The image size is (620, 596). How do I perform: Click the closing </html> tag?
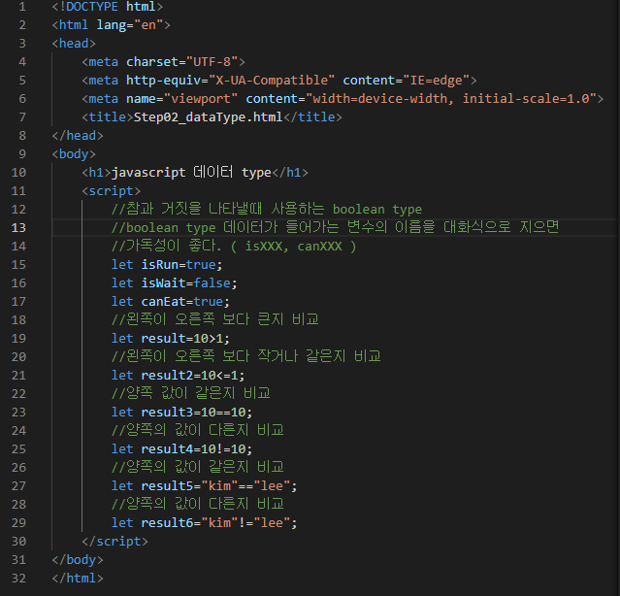coord(78,579)
